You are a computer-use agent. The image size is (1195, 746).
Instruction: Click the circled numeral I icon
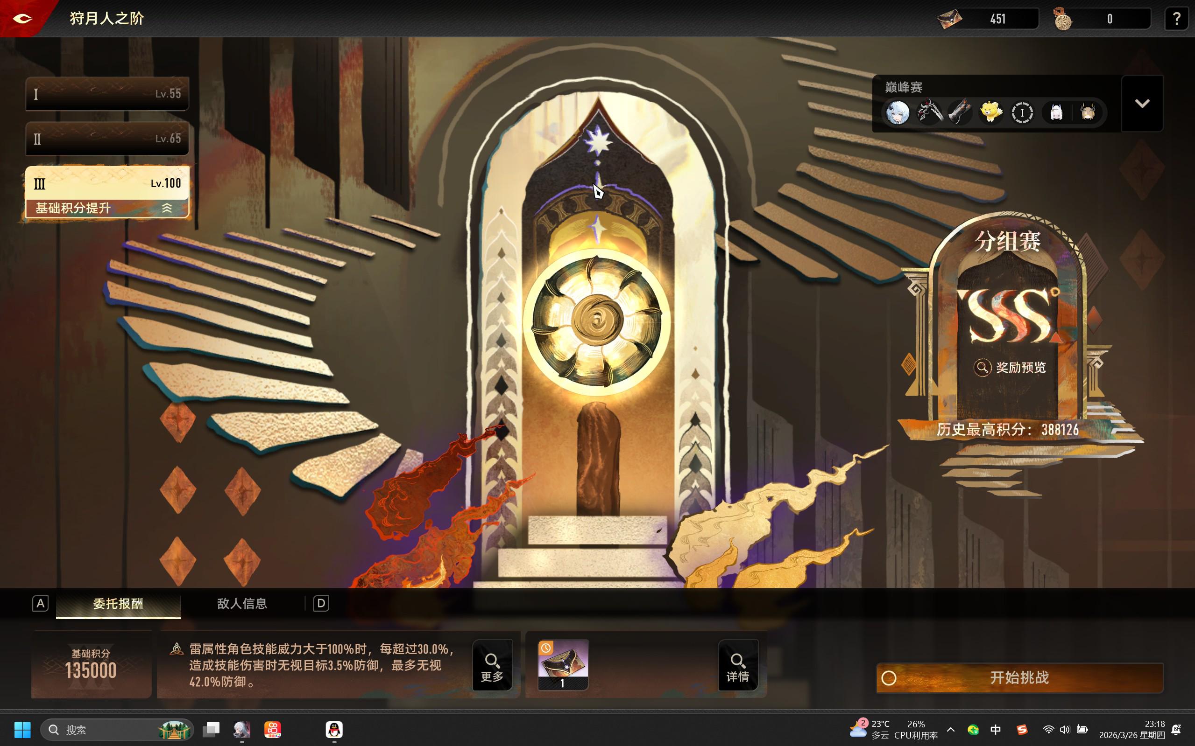[x=1022, y=112]
